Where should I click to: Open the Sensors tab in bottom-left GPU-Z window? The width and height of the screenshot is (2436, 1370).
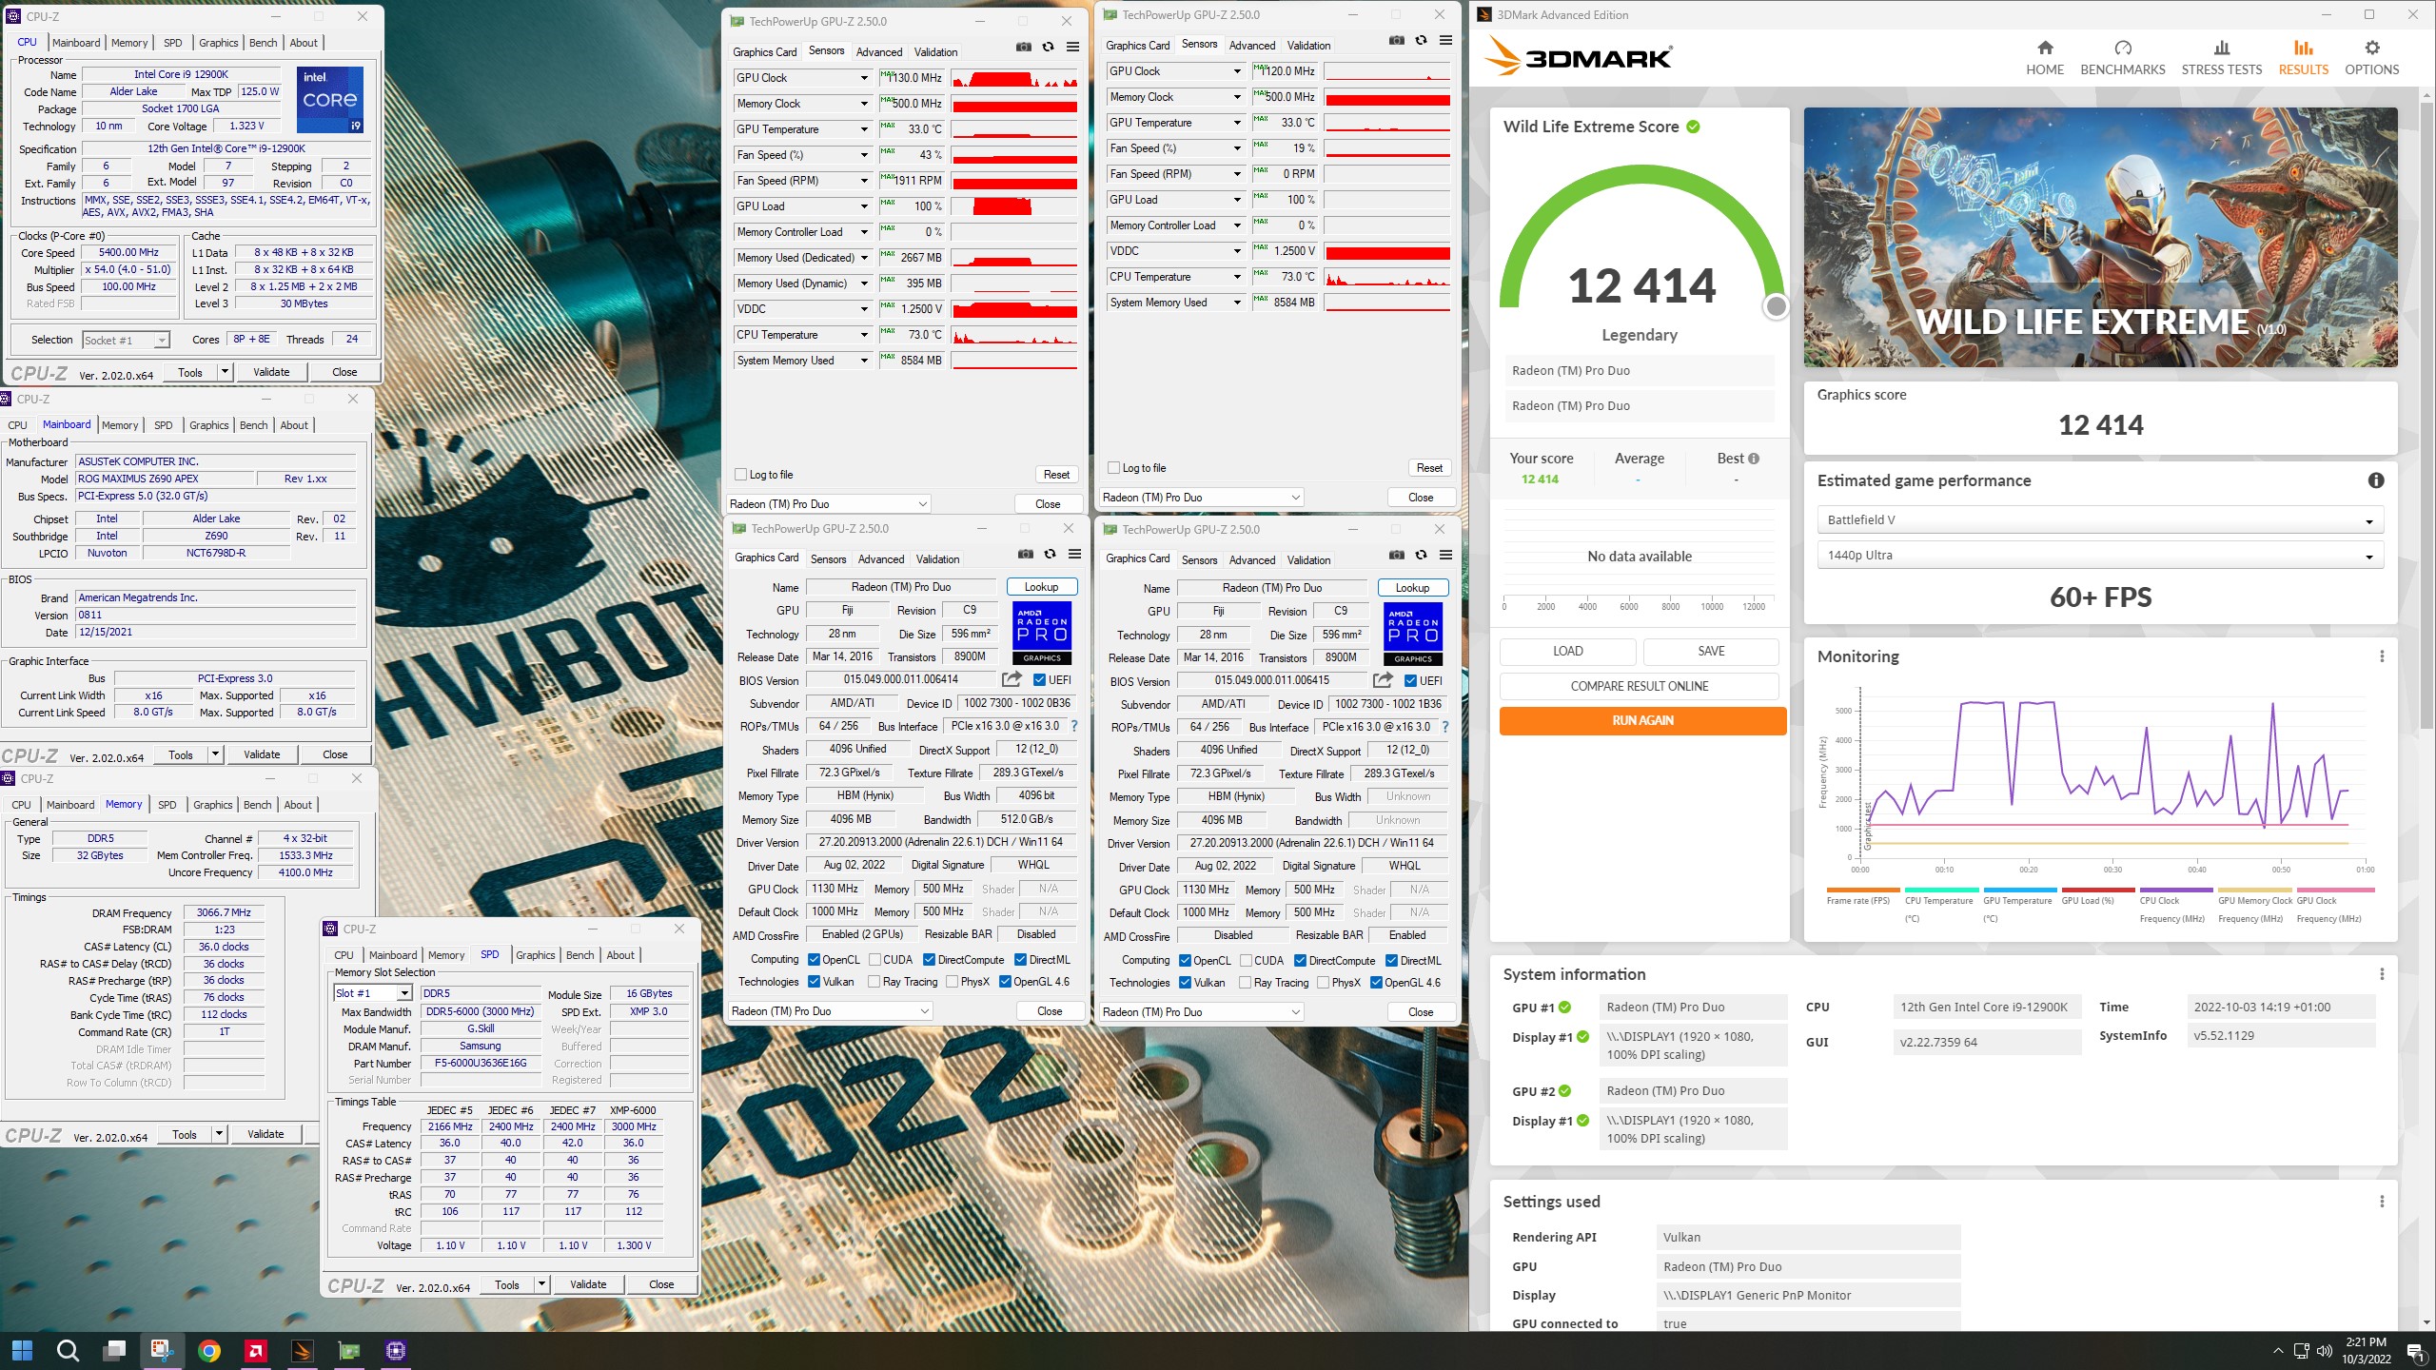(x=828, y=559)
